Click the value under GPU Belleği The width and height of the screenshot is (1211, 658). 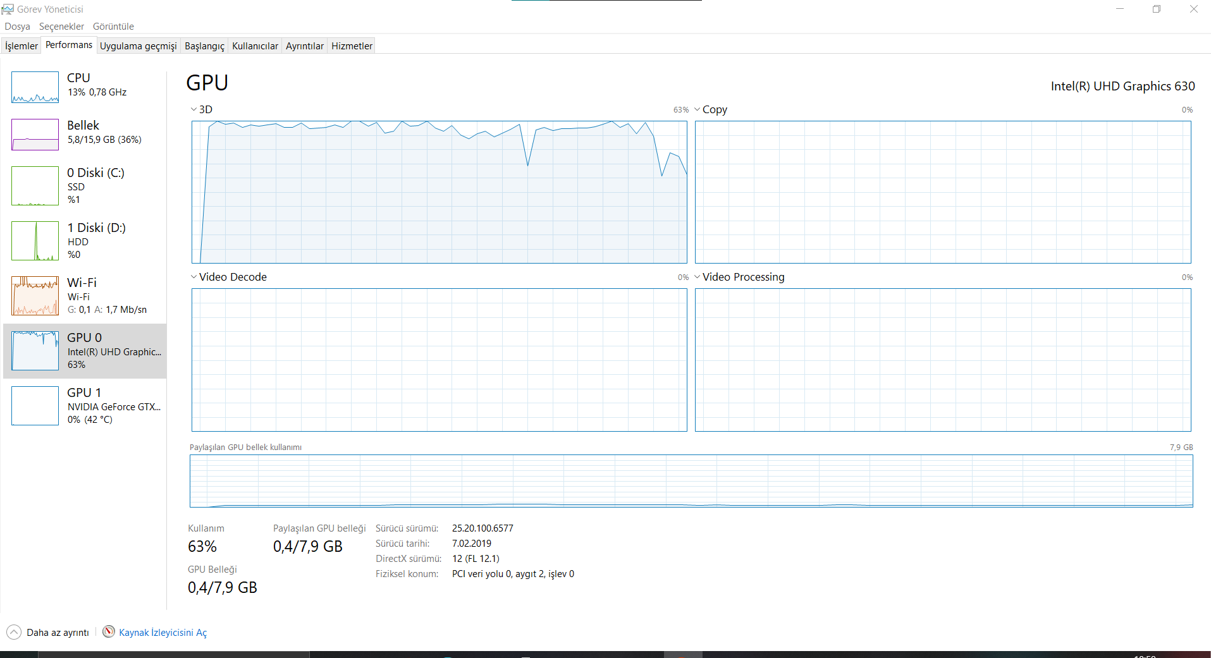(223, 588)
